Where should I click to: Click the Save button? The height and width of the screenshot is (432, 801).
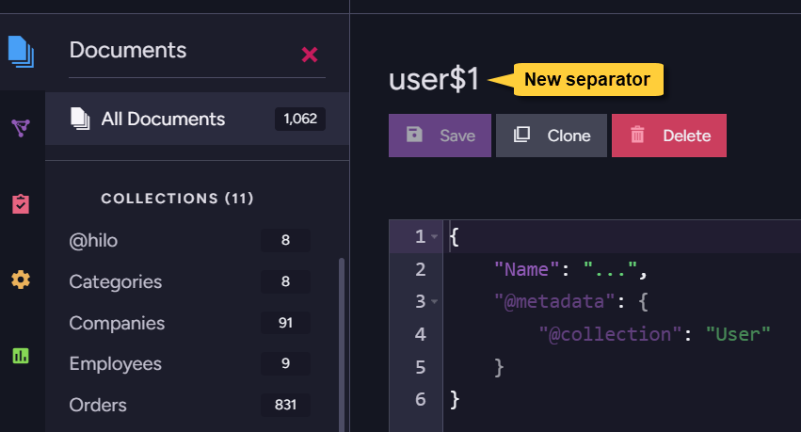click(440, 136)
